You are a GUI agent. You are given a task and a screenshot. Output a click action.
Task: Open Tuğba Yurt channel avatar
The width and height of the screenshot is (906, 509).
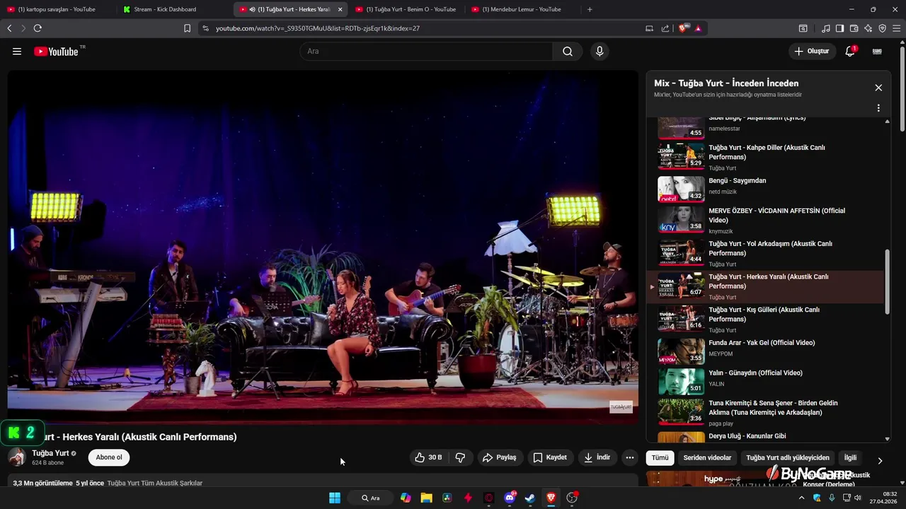(x=17, y=457)
